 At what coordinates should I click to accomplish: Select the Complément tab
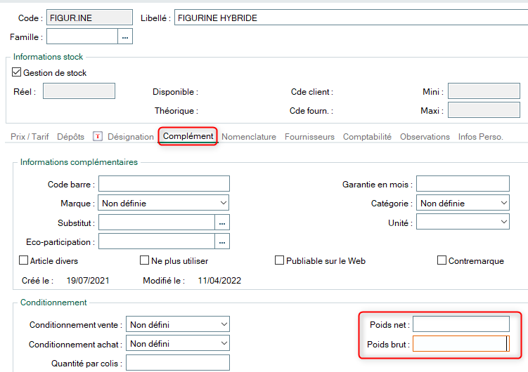tap(188, 136)
